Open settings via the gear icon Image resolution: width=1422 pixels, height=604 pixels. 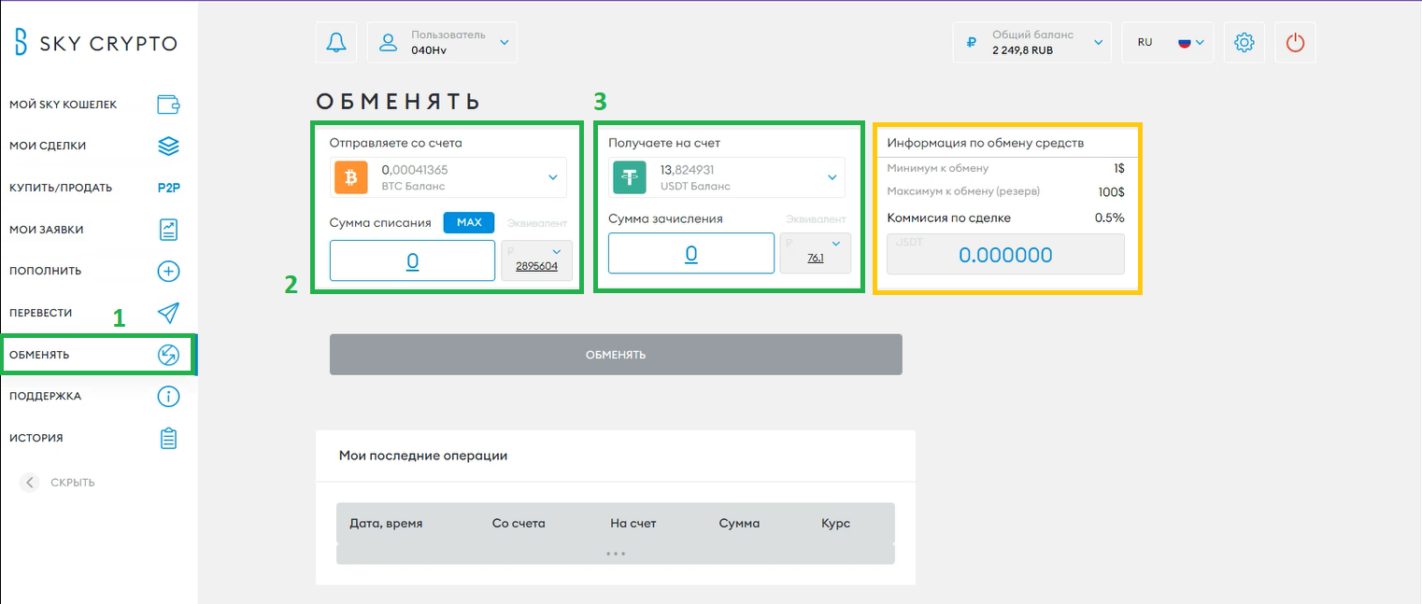click(x=1244, y=42)
